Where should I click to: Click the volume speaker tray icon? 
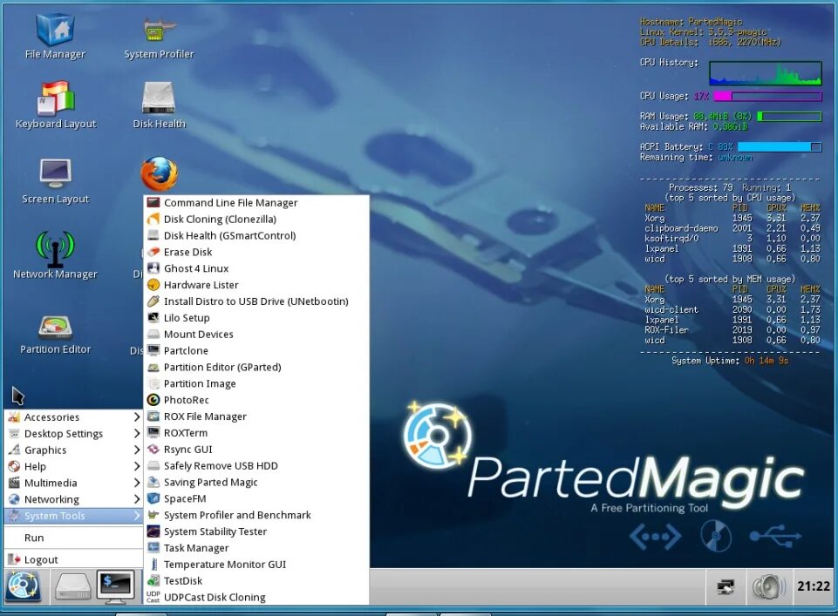point(768,586)
